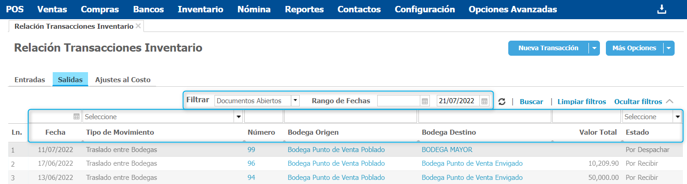687x184 pixels.
Task: Switch to Ajustes al Costo tab
Action: (123, 79)
